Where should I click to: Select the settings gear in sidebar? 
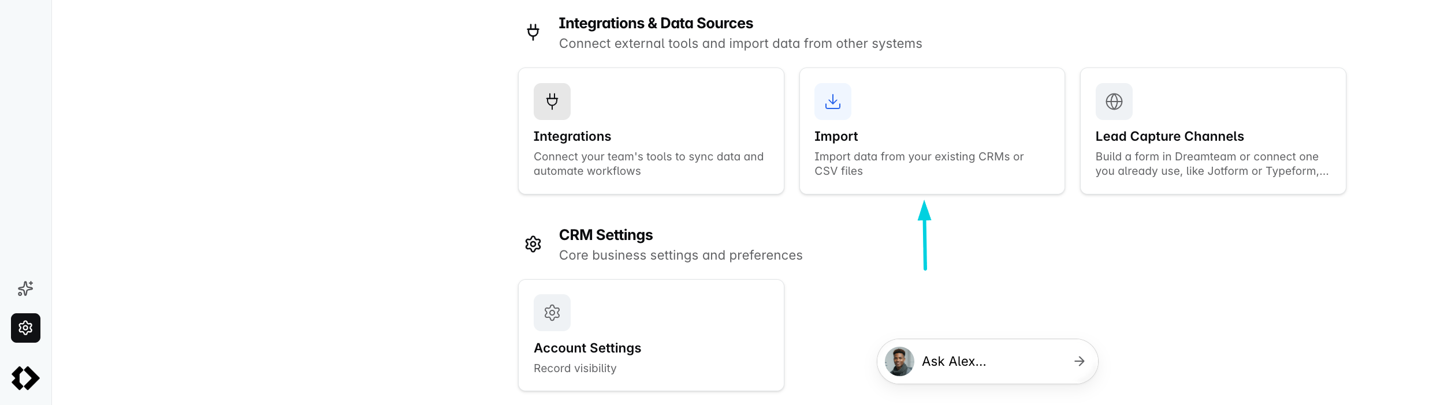(25, 328)
